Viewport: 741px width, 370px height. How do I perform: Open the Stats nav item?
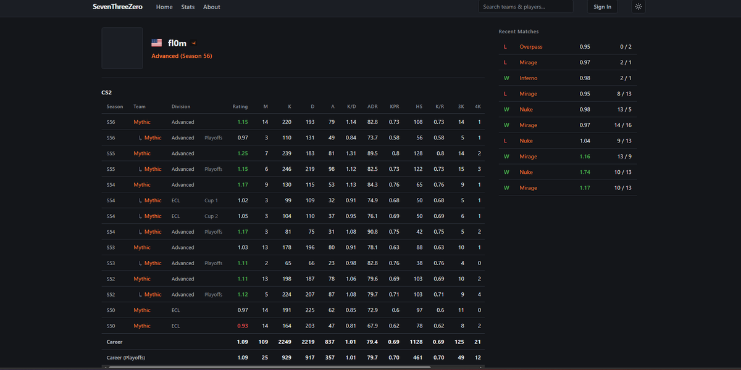point(188,7)
